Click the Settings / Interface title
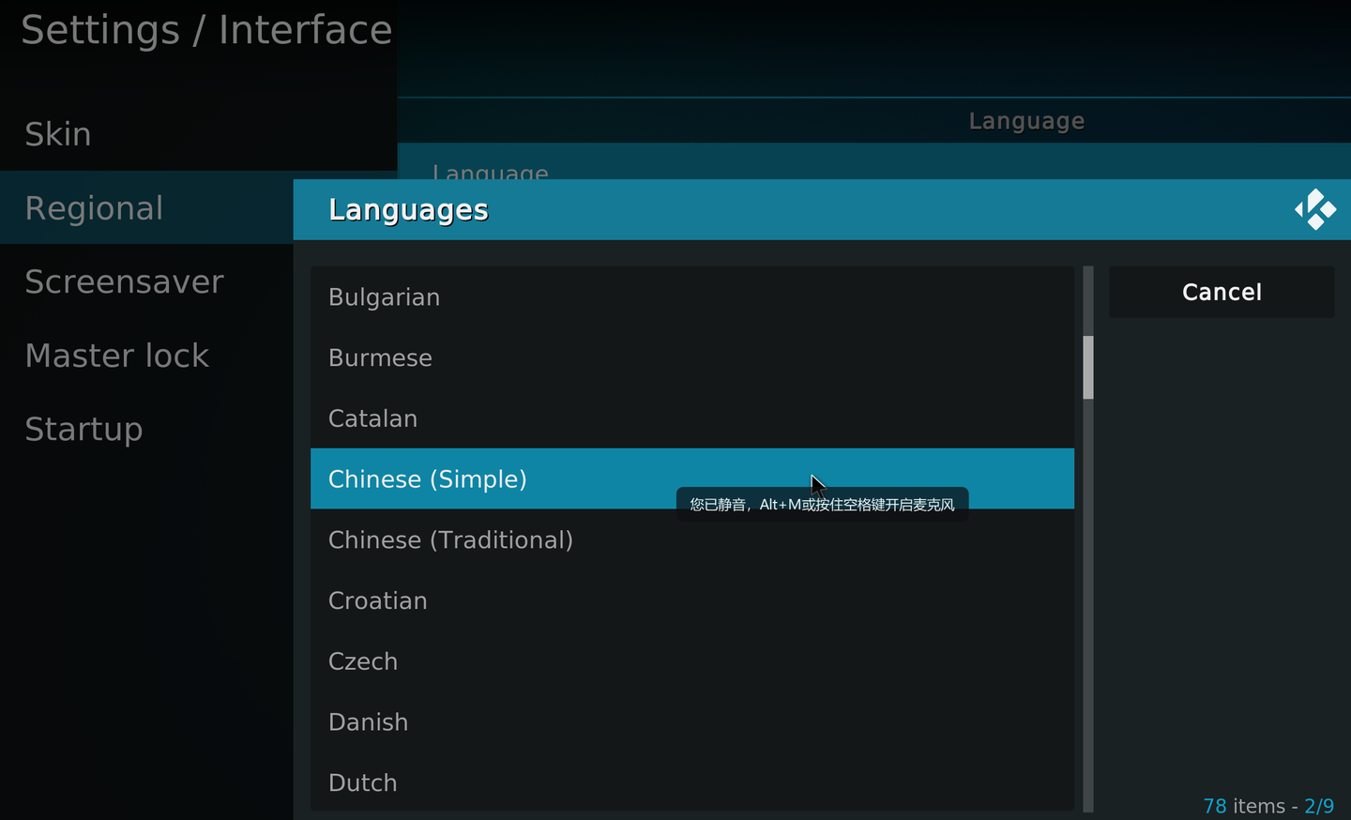Screen dimensions: 1351x820 (x=206, y=30)
